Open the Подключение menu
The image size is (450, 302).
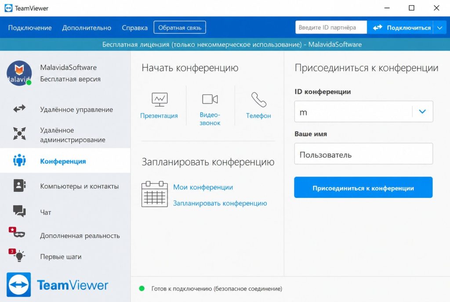30,28
